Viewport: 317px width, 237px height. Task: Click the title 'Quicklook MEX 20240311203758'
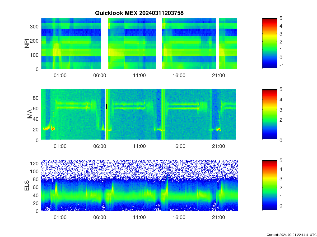pos(139,13)
